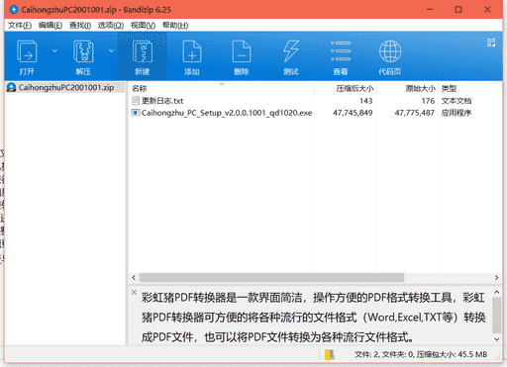Open the 文件(F) menu
This screenshot has width=507, height=367.
click(20, 25)
